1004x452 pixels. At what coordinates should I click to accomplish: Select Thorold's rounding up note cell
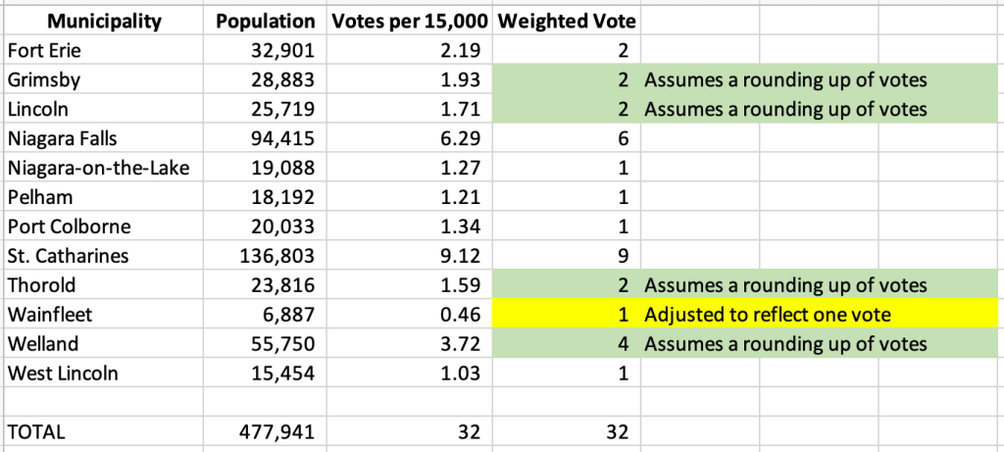click(x=784, y=285)
